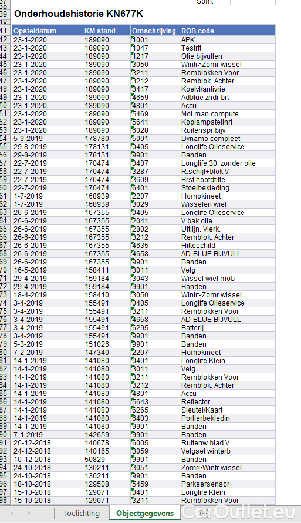Select the Sleutel/Kaart cell

tap(228, 410)
